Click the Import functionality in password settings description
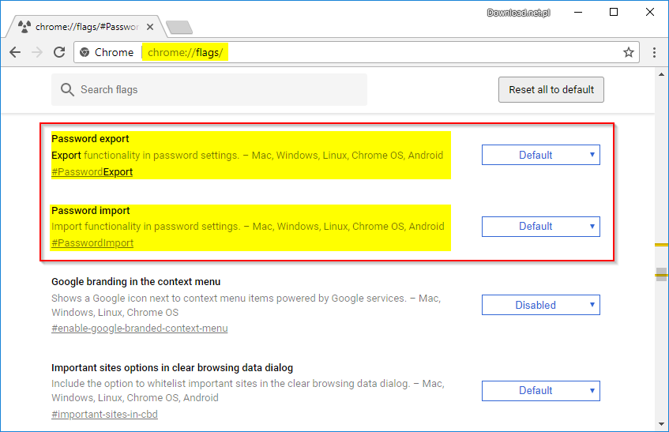This screenshot has height=432, width=669. 247,227
